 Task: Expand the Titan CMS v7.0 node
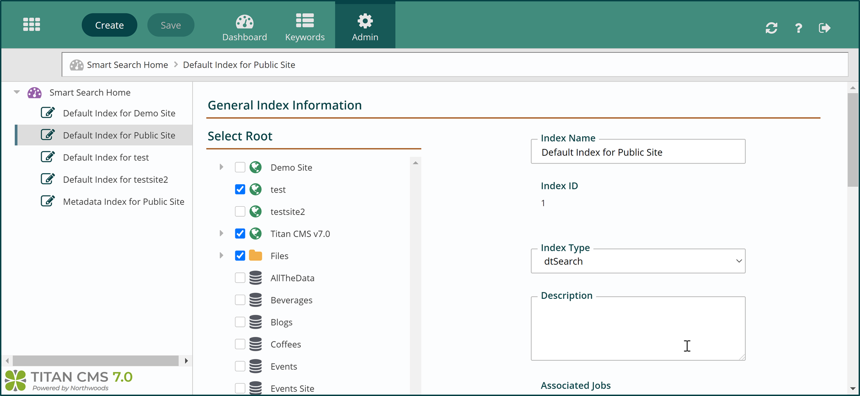(221, 233)
